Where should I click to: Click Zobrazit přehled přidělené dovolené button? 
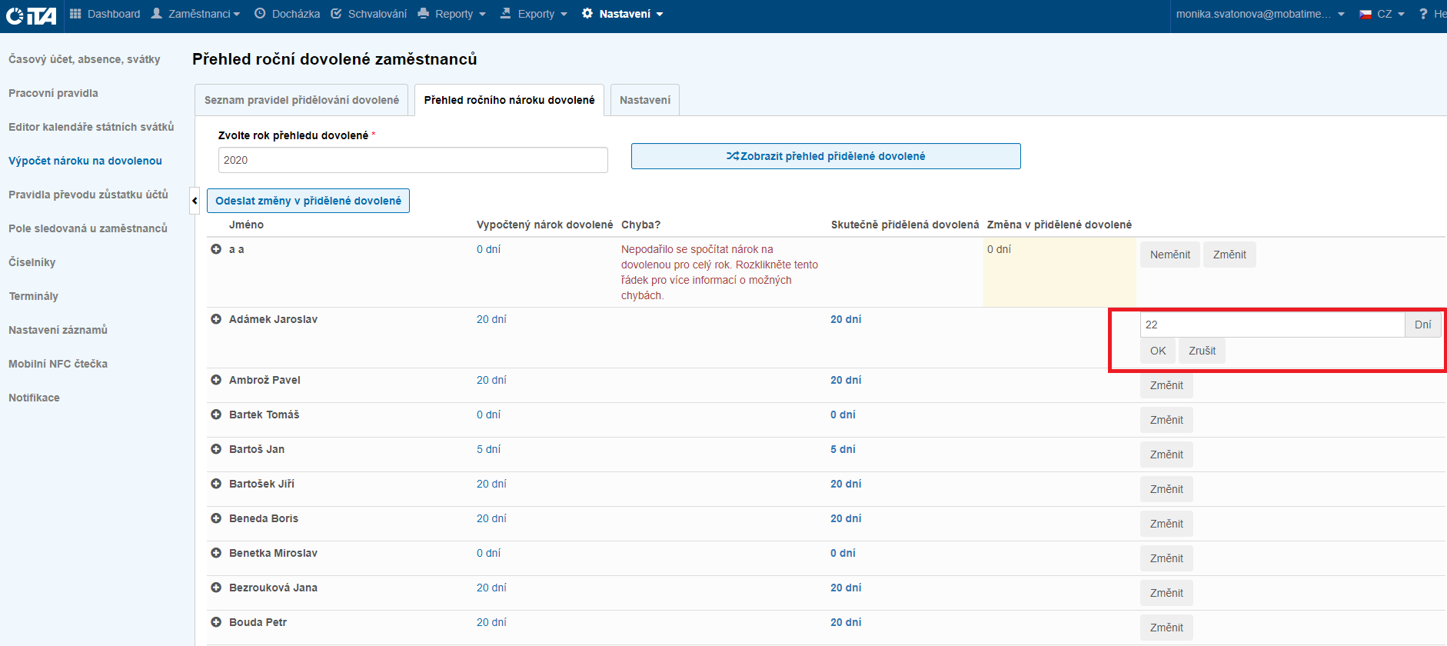pos(826,156)
